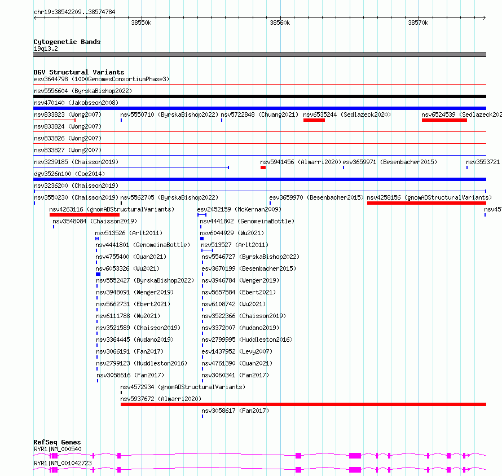Click nsv833826 (Wong2007) label
Viewport: 502px width, 476px height.
click(68, 138)
